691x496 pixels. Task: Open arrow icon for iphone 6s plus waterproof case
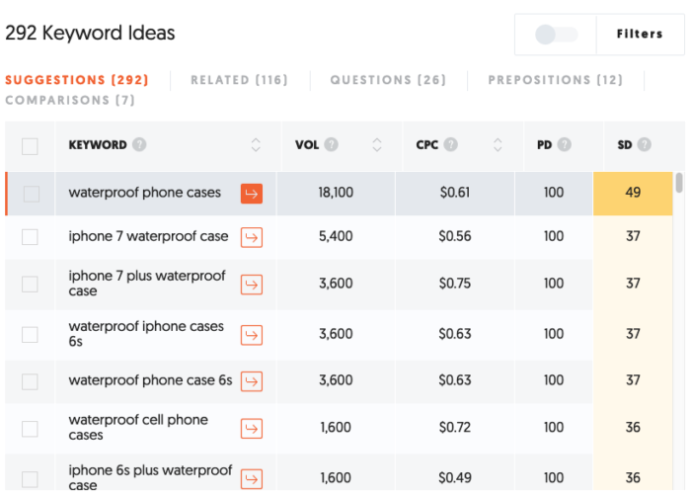coord(252,479)
